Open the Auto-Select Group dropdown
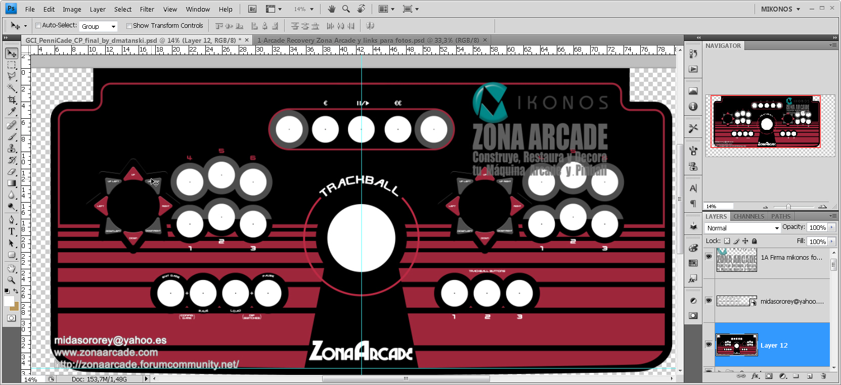The image size is (841, 385). coord(99,26)
